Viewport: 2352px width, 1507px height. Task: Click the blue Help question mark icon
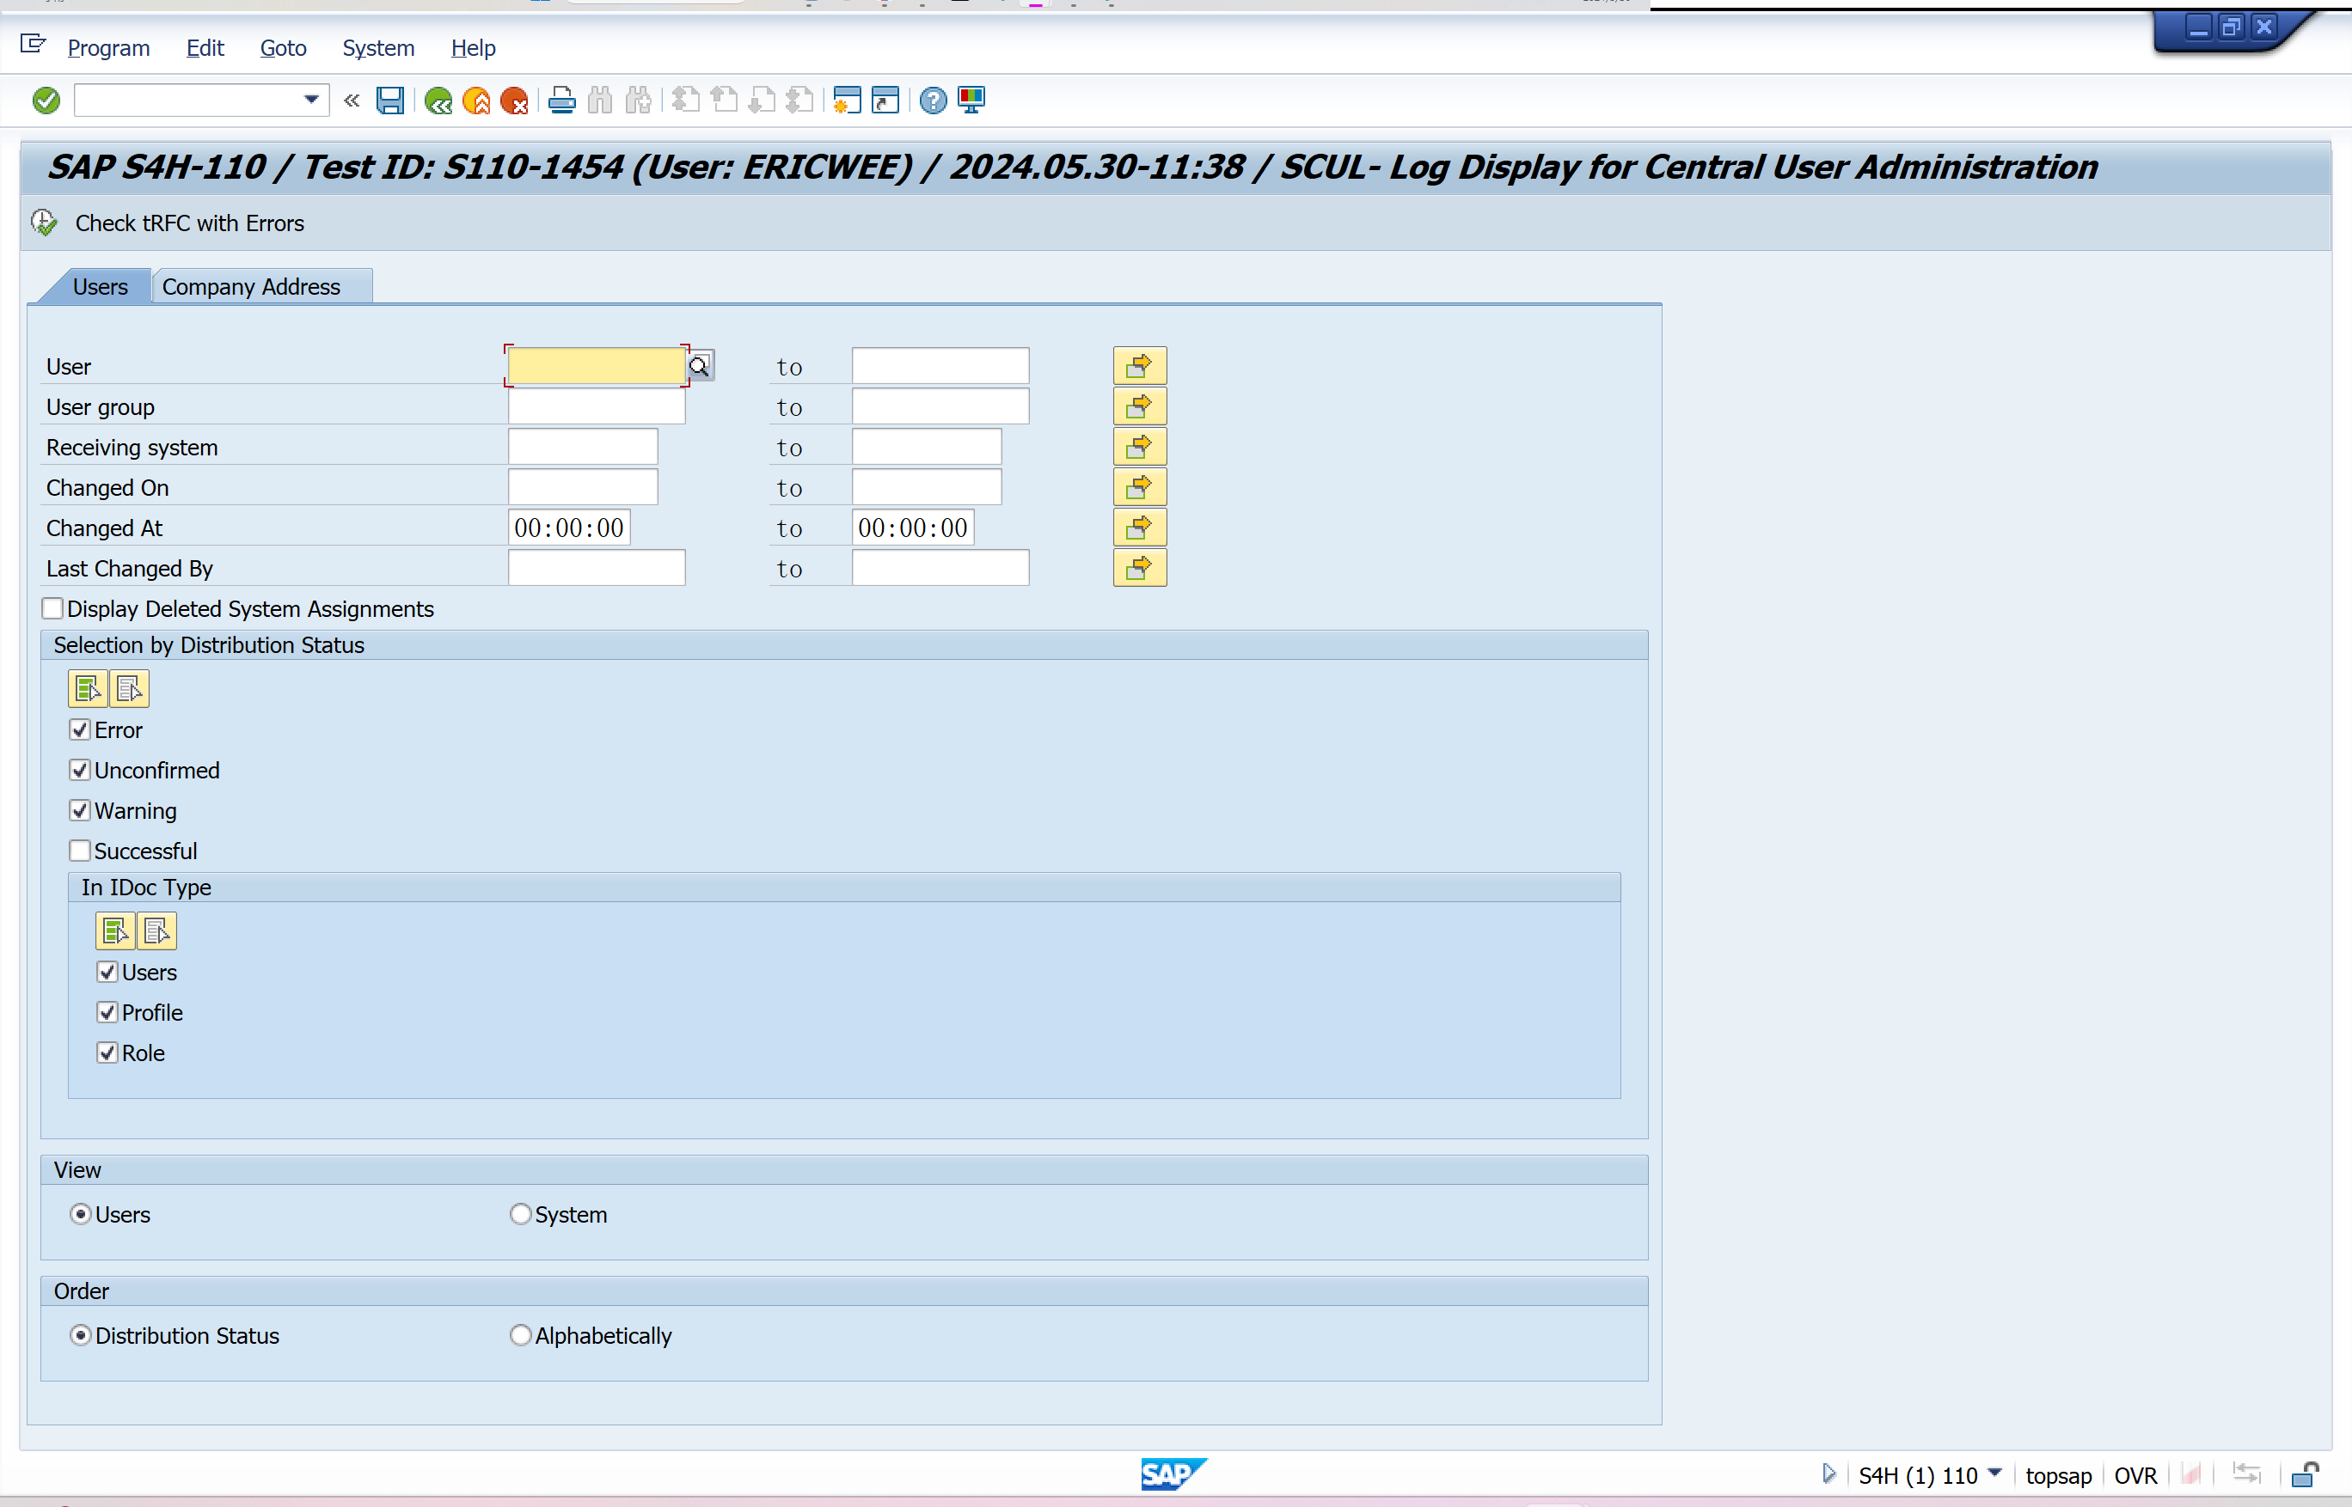click(932, 100)
